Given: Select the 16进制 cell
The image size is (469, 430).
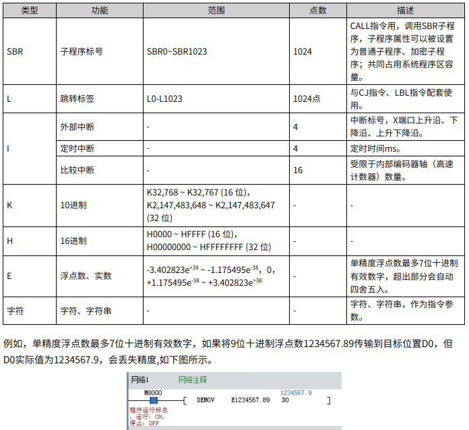Looking at the screenshot, I should coord(100,241).
